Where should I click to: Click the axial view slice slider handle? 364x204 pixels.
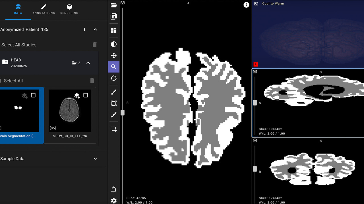123,113
